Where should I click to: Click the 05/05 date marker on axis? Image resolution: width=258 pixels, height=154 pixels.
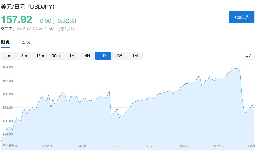click(x=116, y=146)
